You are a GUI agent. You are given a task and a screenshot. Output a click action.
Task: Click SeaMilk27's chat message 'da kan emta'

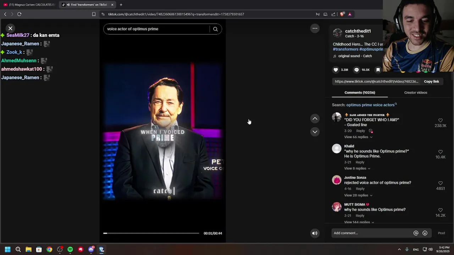click(46, 35)
